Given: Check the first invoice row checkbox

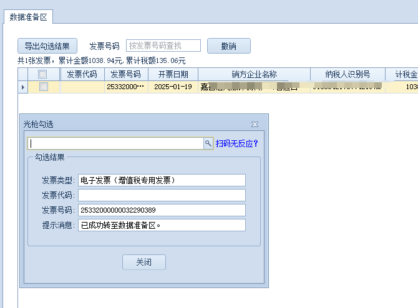Looking at the screenshot, I should click(x=43, y=87).
